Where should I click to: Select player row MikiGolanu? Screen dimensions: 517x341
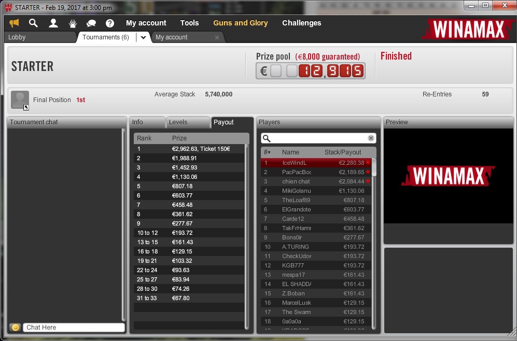[x=316, y=191]
